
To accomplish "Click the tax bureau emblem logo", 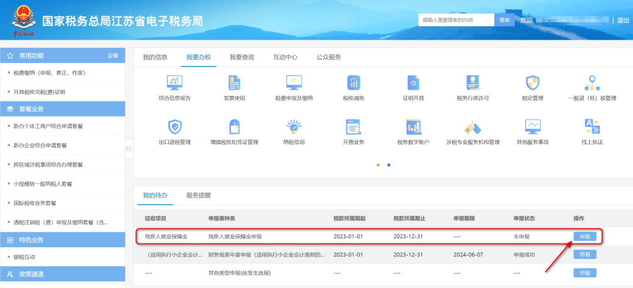I will 23,20.
